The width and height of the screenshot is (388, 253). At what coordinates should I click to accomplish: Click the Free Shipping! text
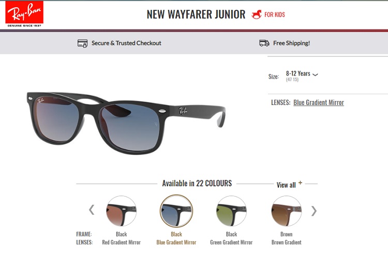pos(291,43)
